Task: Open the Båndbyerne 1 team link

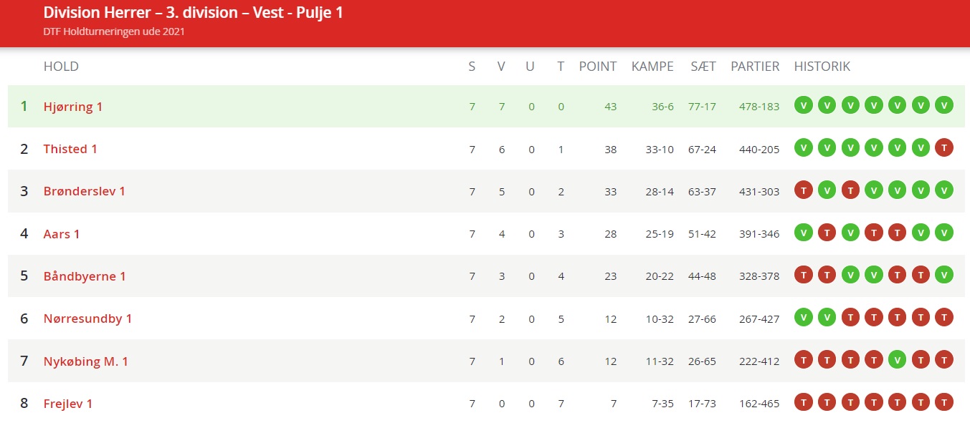Action: (x=85, y=276)
